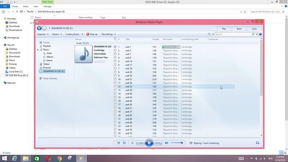Click the Stop playback button
This screenshot has height=162, width=288.
(x=132, y=143)
